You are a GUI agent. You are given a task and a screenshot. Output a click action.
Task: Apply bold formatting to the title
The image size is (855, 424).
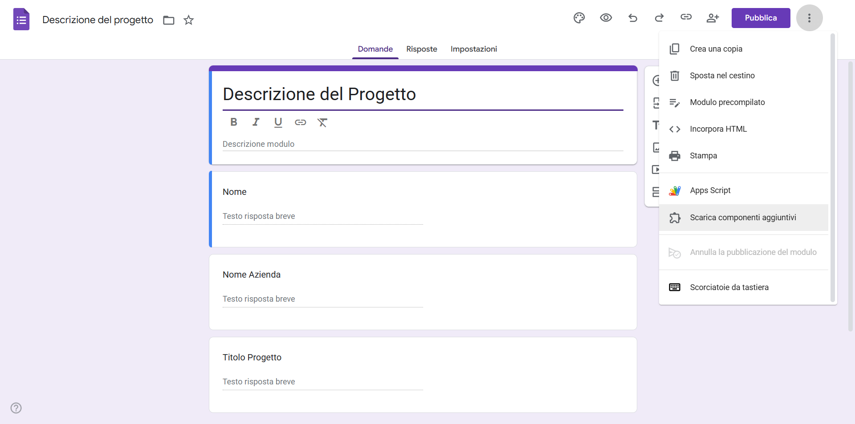click(234, 122)
